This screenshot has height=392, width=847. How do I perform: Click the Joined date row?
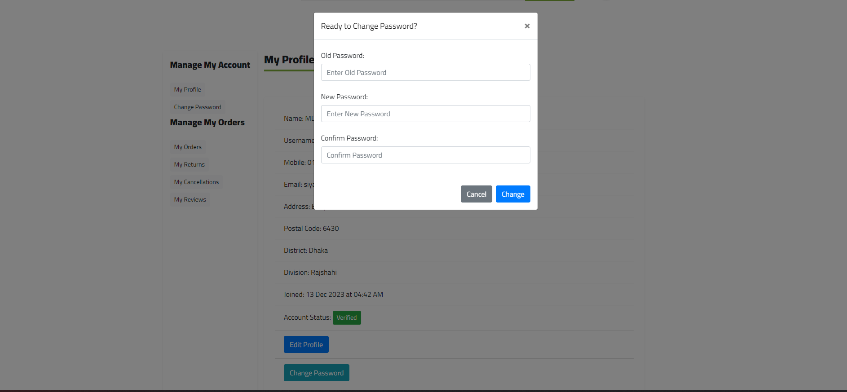pyautogui.click(x=454, y=295)
